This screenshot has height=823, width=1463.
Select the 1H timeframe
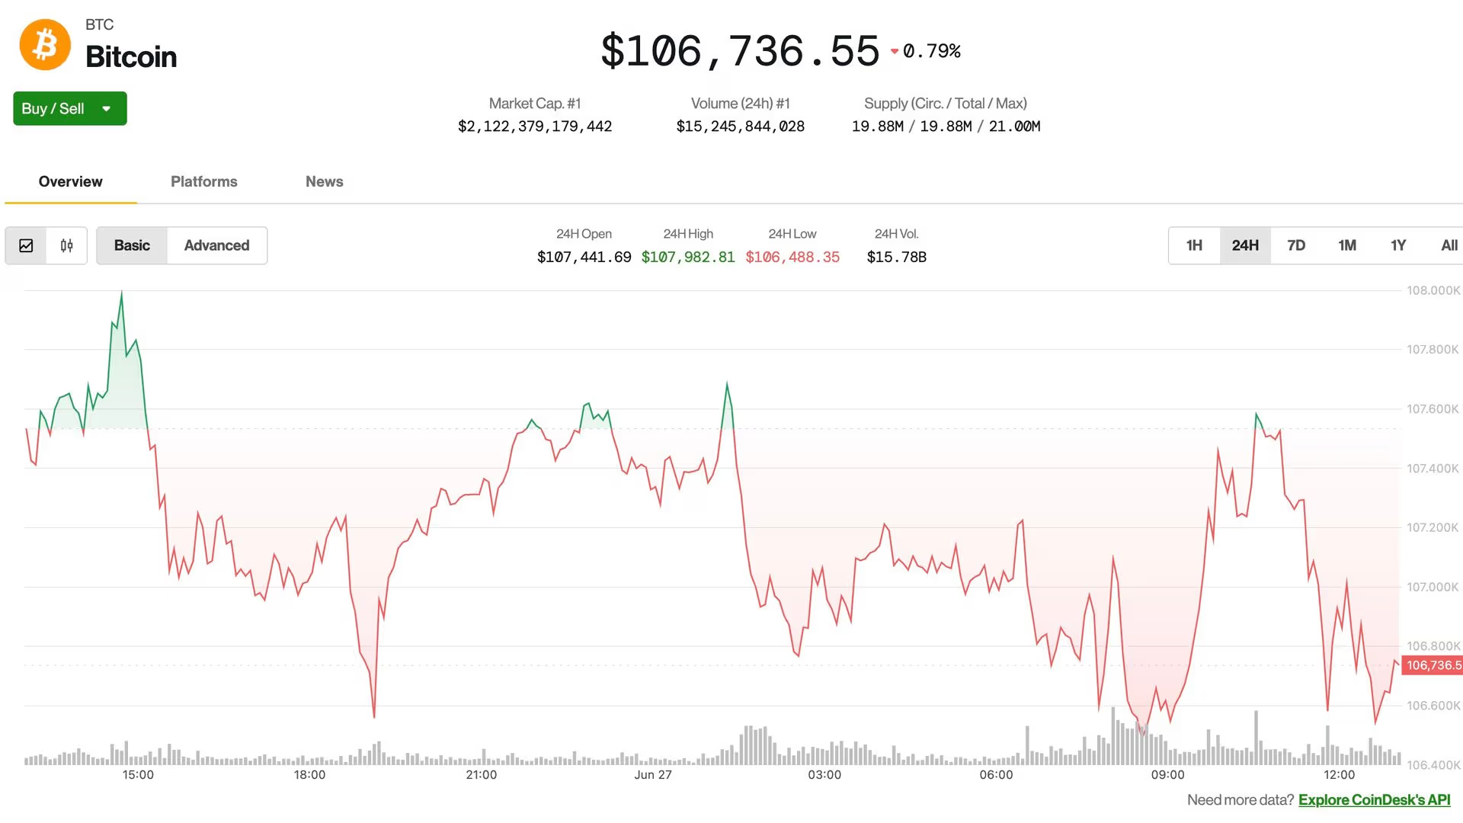click(x=1194, y=245)
